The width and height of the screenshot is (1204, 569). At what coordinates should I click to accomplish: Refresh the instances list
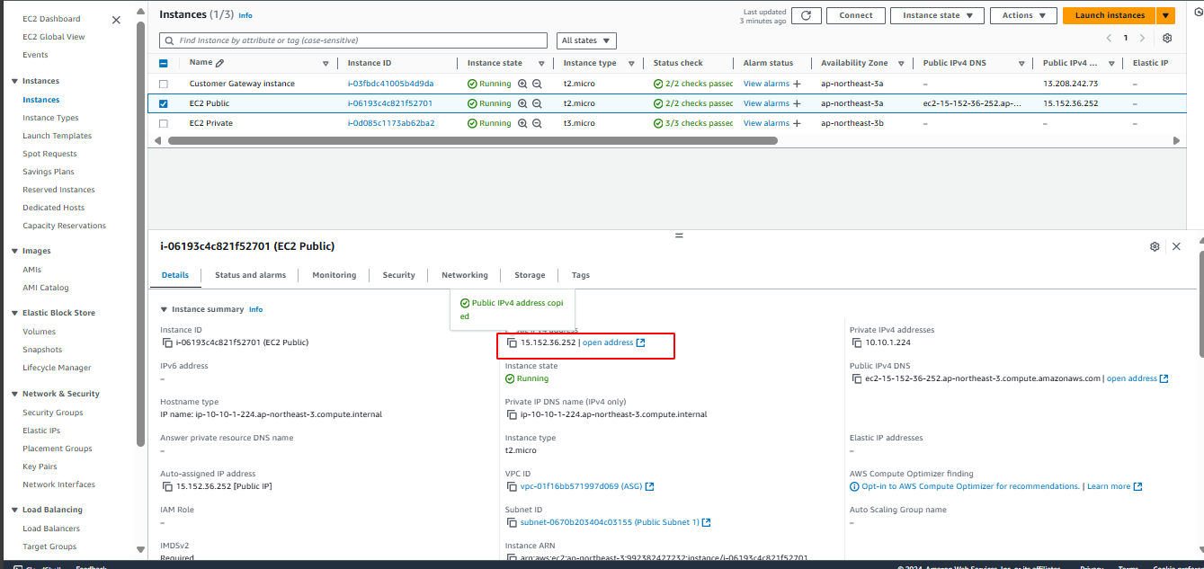coord(806,15)
